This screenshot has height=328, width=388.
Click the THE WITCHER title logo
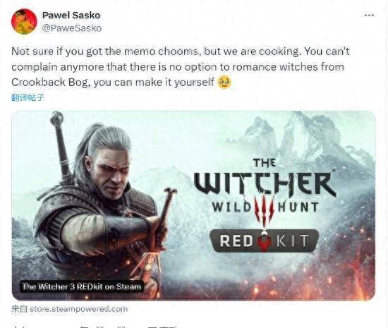tap(265, 178)
